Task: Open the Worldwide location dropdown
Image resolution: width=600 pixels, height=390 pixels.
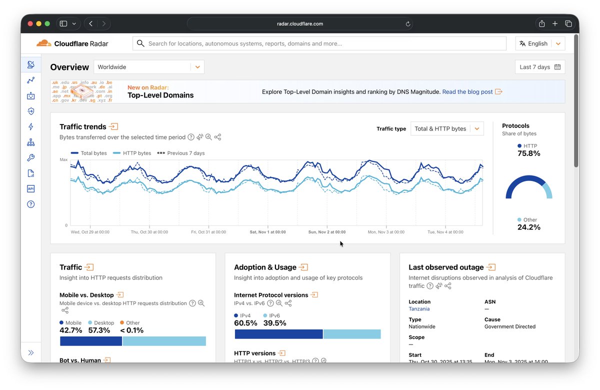Action: click(149, 67)
